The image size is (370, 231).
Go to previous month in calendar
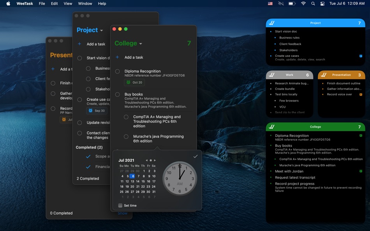(146, 160)
